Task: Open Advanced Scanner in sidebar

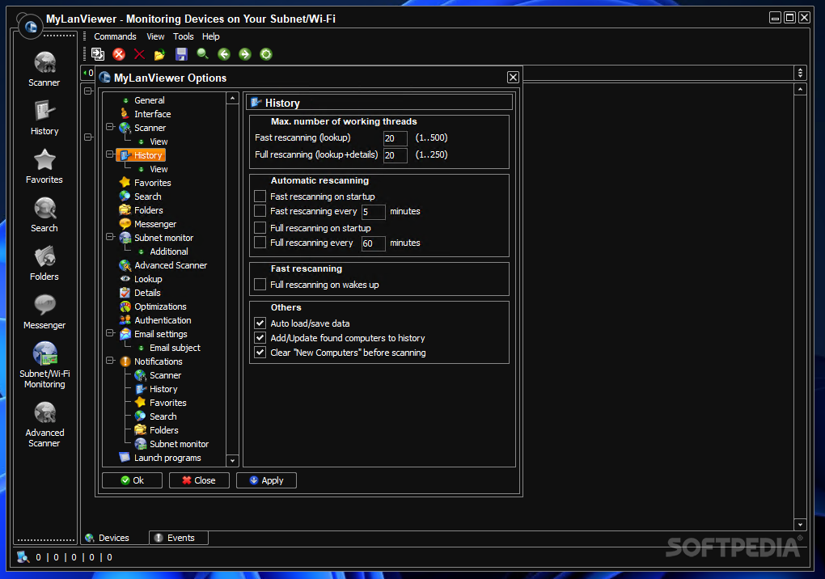Action: (44, 425)
